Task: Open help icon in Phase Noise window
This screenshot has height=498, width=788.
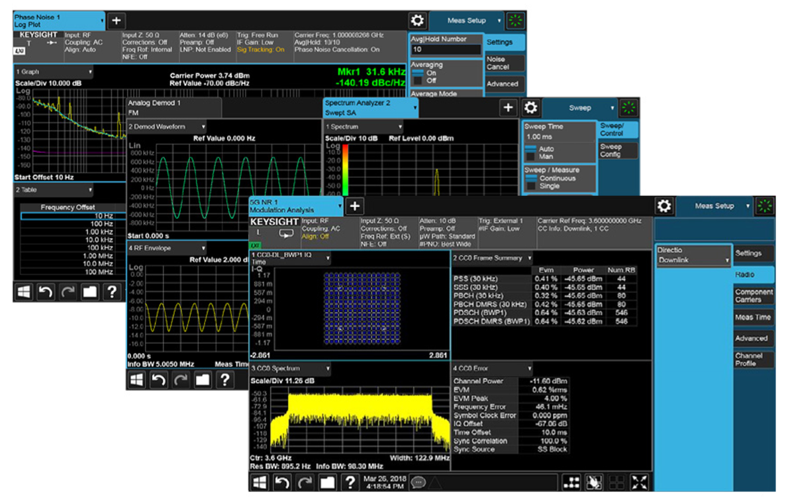Action: (112, 292)
